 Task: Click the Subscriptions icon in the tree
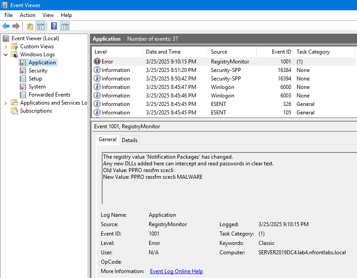pyautogui.click(x=15, y=111)
